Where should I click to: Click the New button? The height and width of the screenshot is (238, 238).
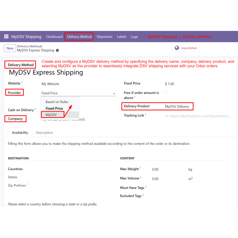[x=10, y=48]
